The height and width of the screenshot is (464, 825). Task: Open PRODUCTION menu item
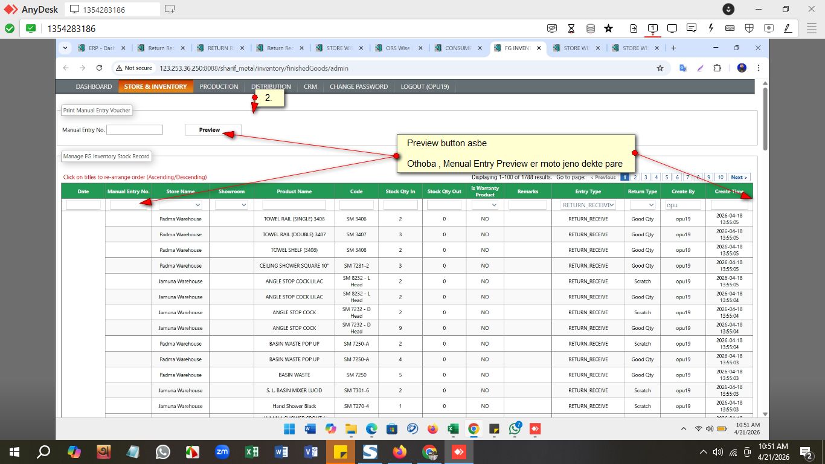pos(219,86)
